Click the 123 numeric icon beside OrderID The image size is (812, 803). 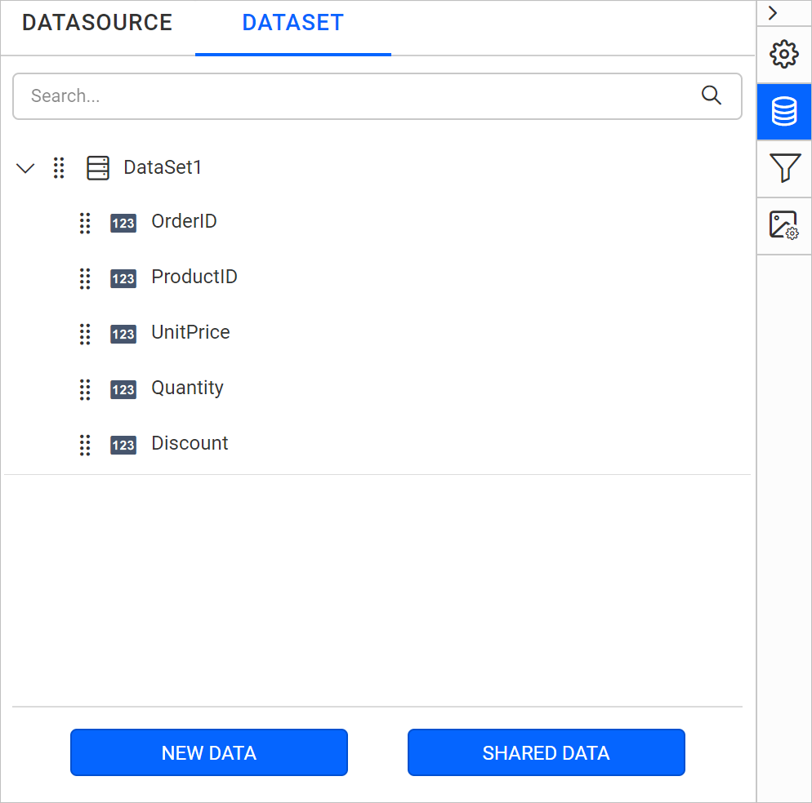[123, 223]
